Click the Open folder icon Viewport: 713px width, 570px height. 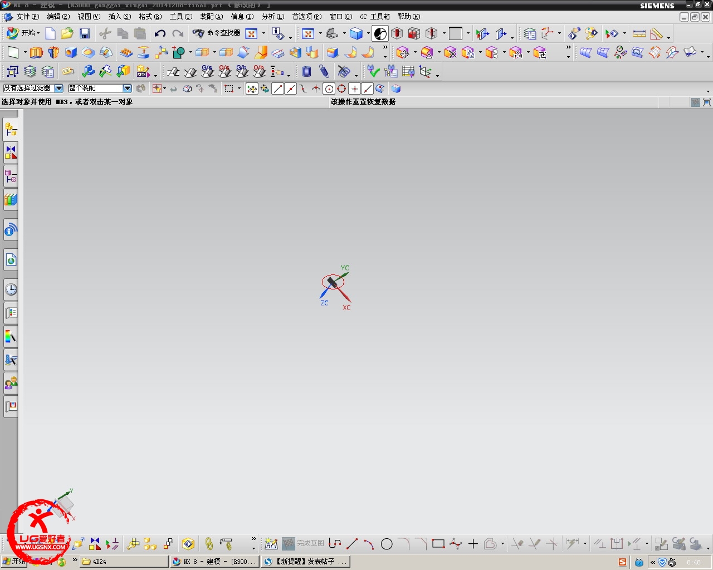click(x=67, y=33)
